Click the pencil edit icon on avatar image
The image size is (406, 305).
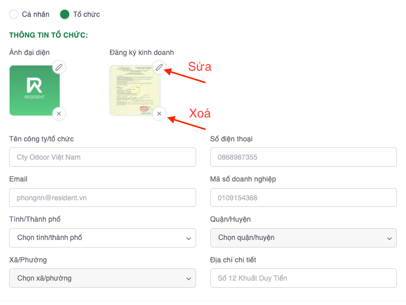point(59,67)
